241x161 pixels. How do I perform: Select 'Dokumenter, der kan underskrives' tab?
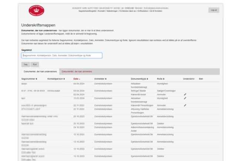pyautogui.click(x=40, y=71)
